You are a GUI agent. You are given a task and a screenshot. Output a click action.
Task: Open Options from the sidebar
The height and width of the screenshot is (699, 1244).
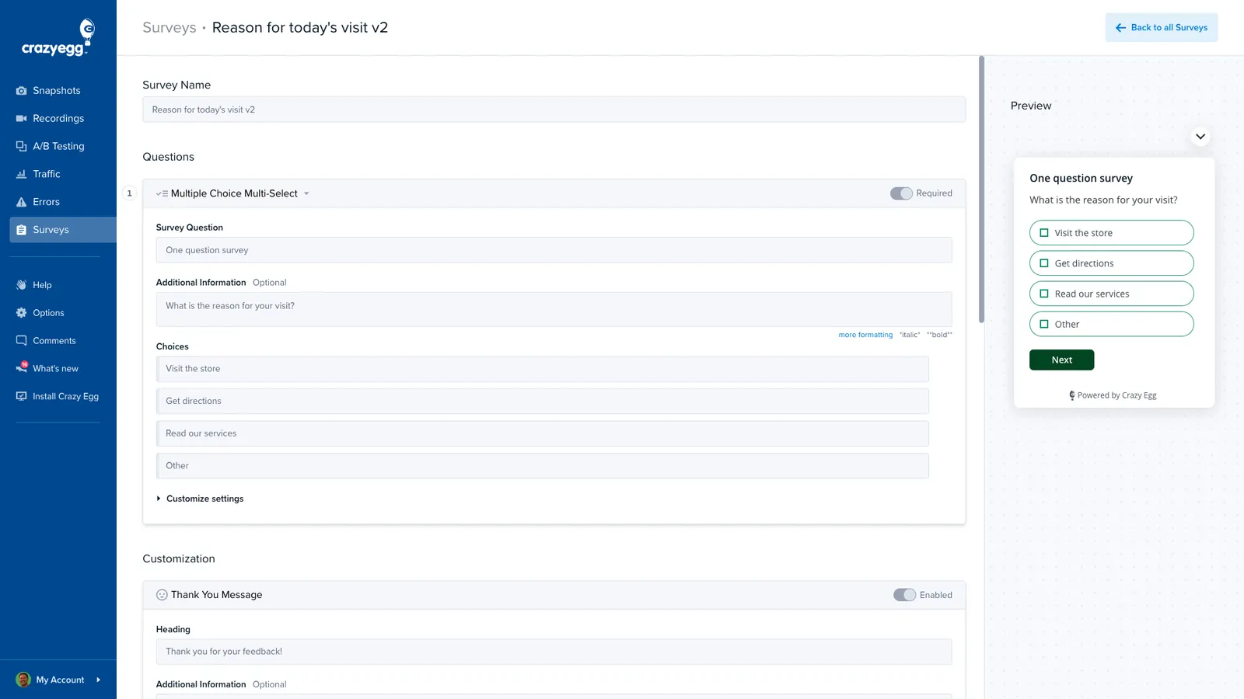pyautogui.click(x=48, y=313)
